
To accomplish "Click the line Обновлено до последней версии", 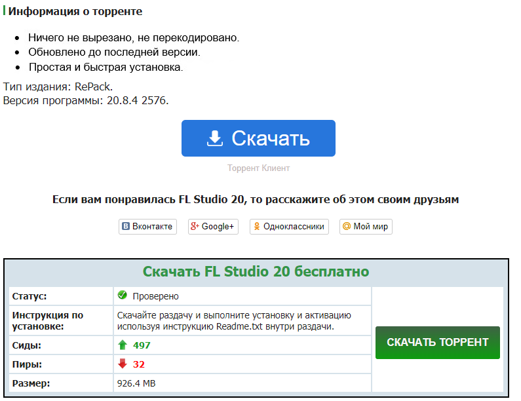I will coord(114,52).
